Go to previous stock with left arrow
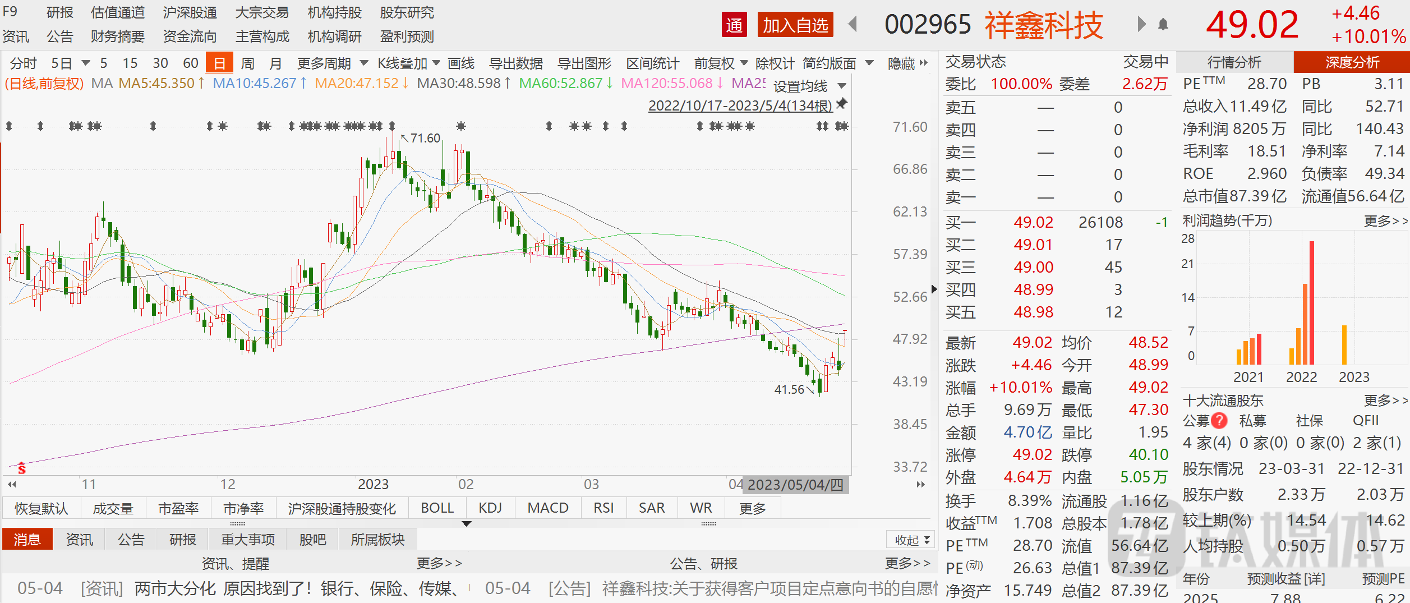The image size is (1410, 603). [x=853, y=24]
